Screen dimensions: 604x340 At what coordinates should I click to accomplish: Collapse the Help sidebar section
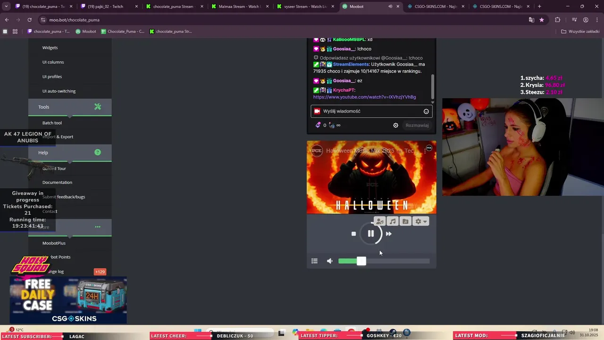70,153
